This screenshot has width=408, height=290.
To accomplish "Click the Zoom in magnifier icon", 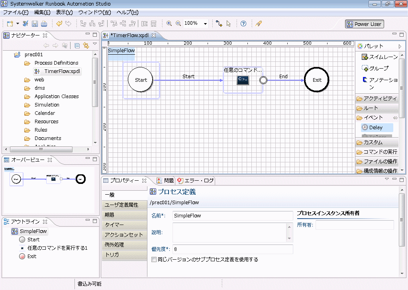I will click(x=169, y=24).
